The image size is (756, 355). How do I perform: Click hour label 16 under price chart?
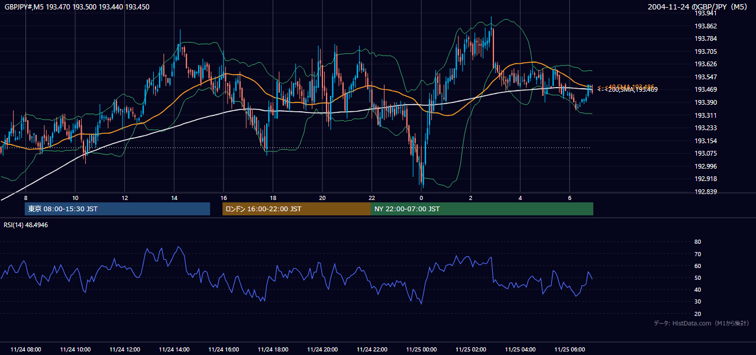223,198
